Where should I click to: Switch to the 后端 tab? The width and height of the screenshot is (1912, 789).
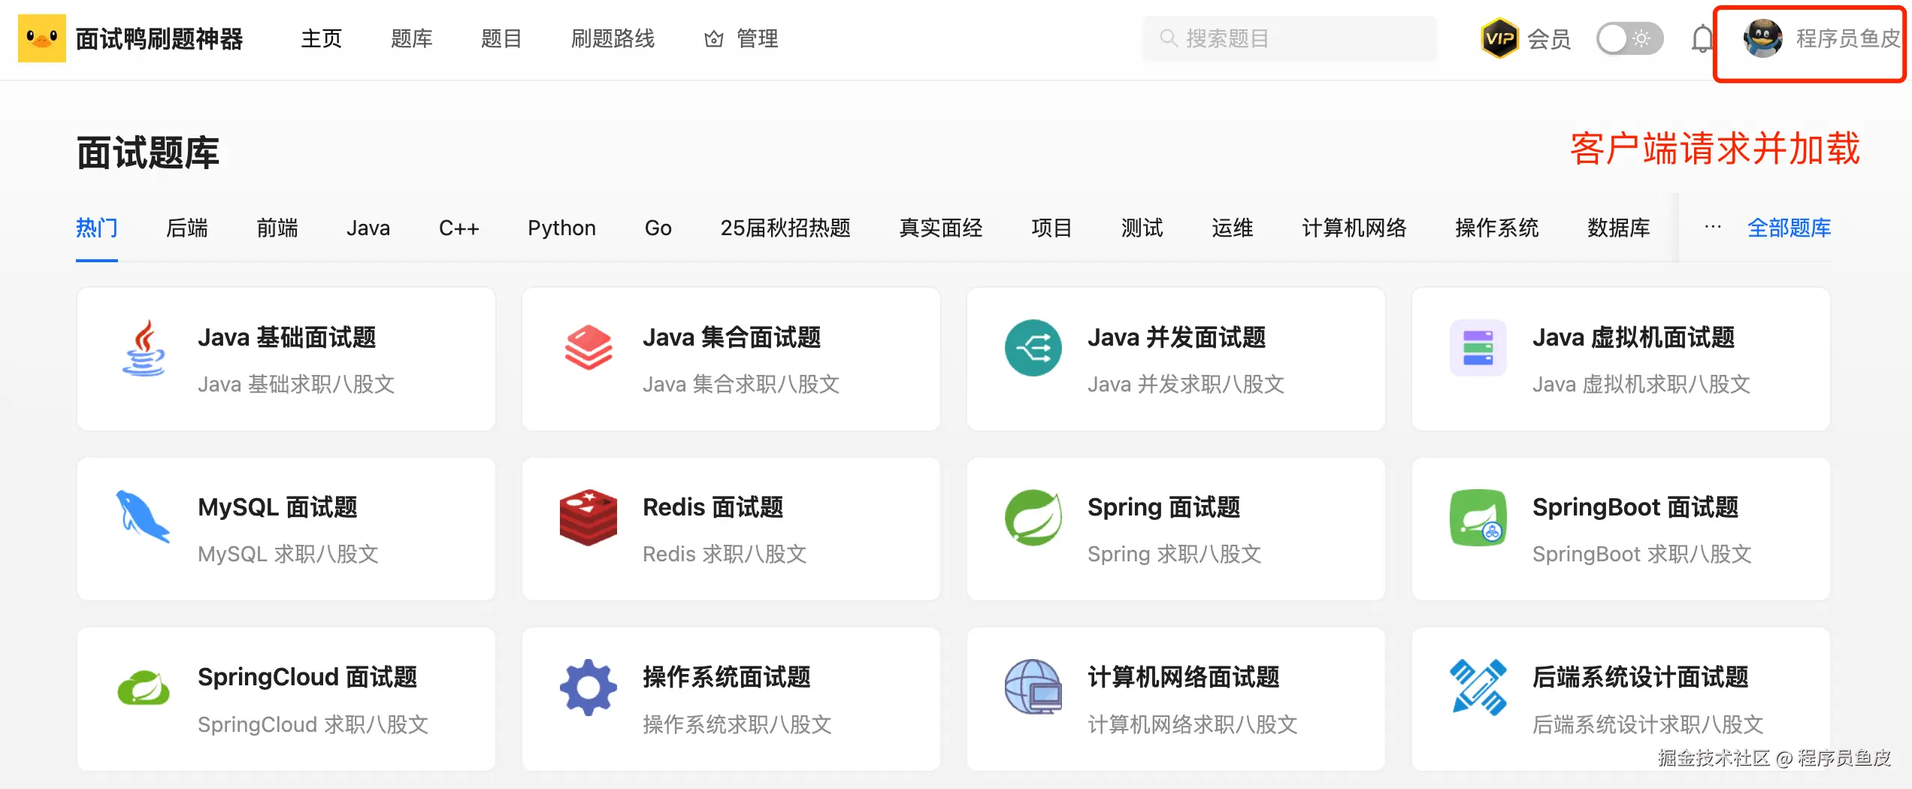(x=187, y=228)
